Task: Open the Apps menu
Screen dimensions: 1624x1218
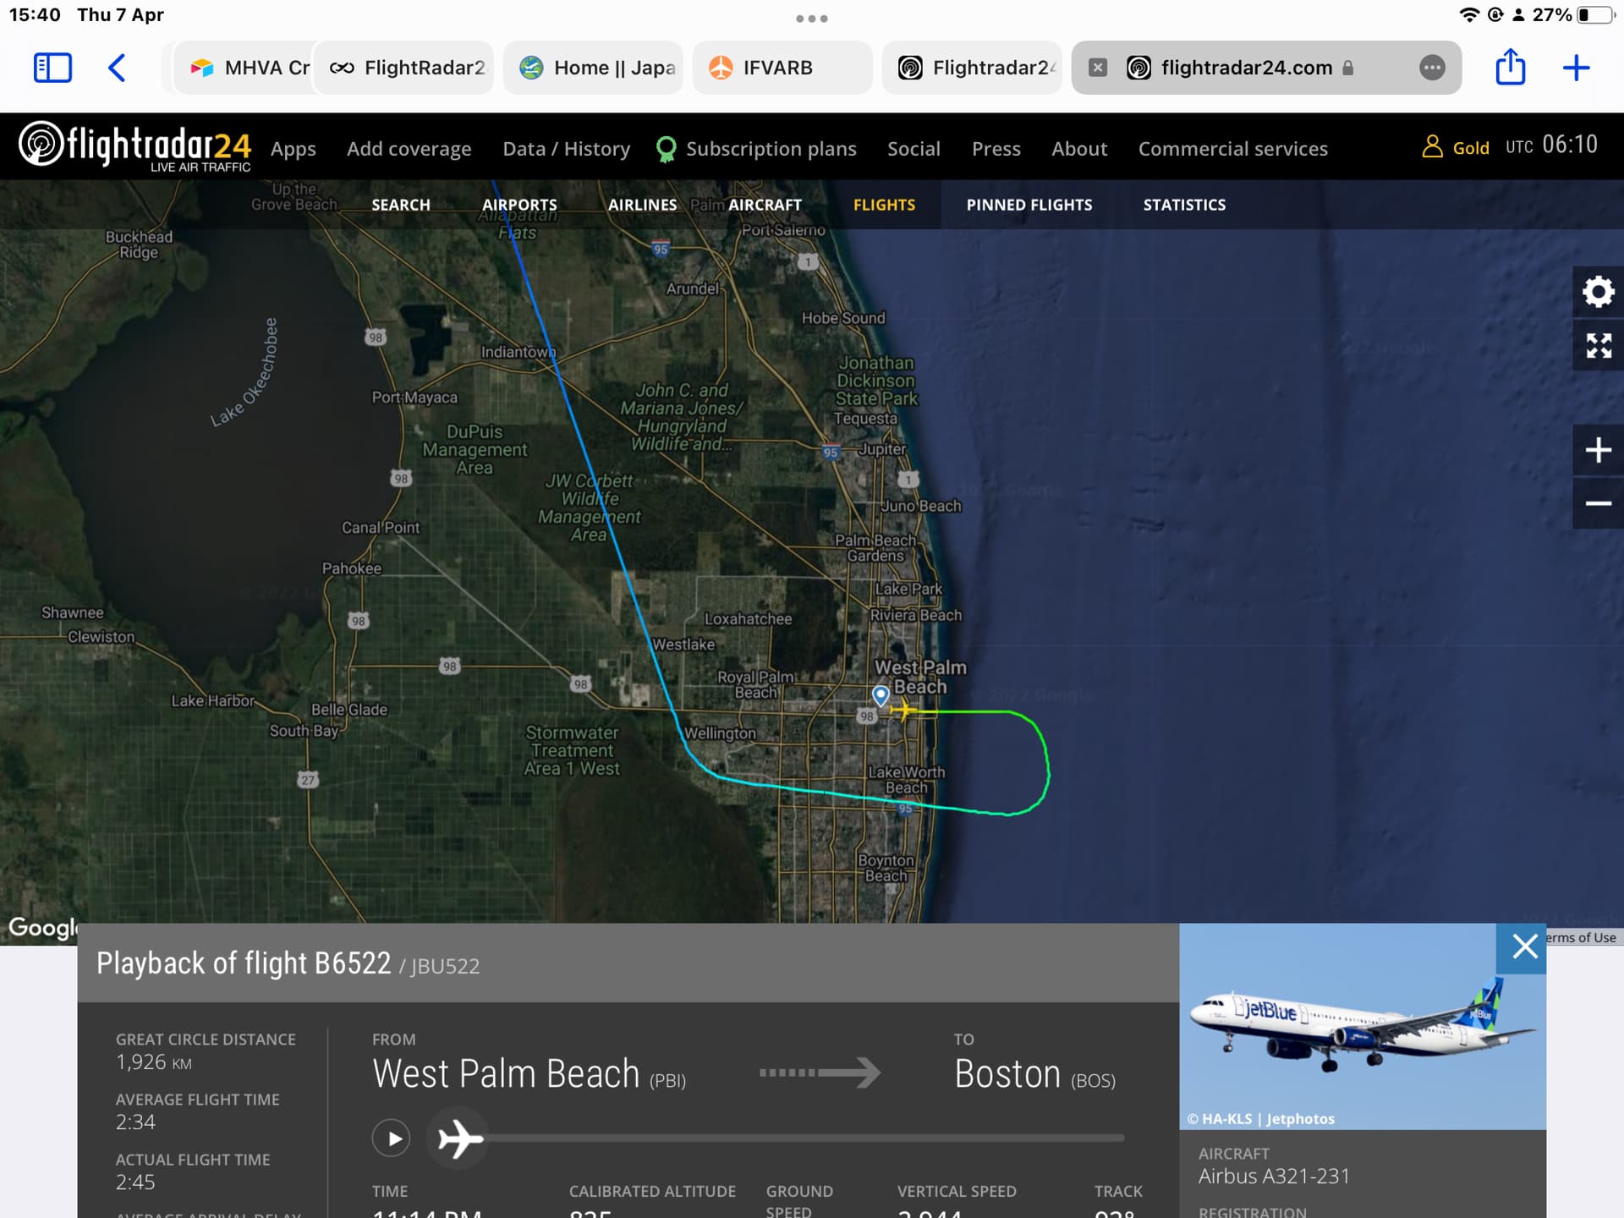Action: (x=293, y=149)
